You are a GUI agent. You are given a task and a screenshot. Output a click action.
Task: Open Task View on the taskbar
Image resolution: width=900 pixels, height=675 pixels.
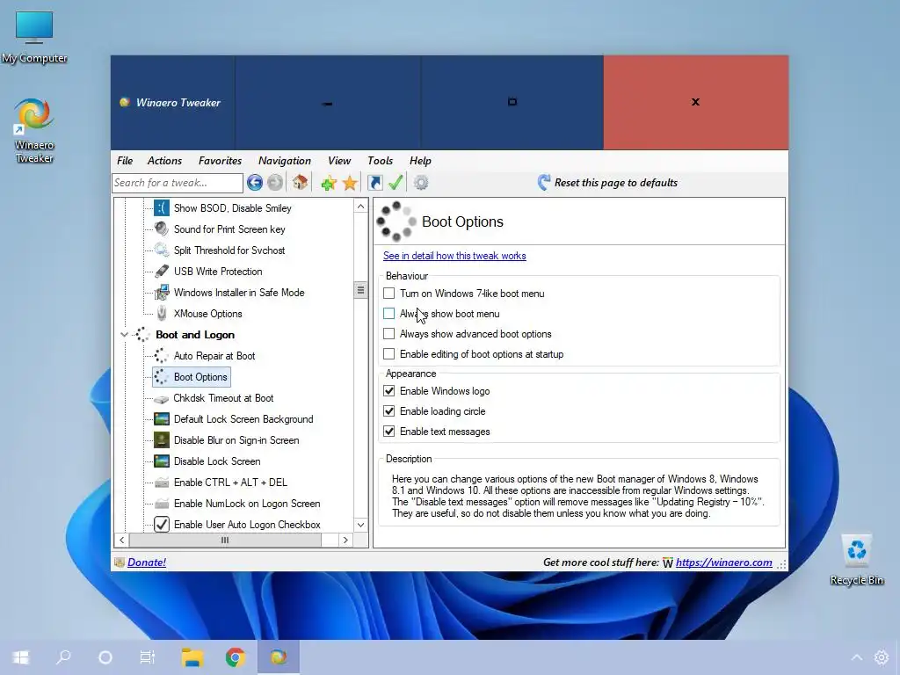[x=148, y=657]
